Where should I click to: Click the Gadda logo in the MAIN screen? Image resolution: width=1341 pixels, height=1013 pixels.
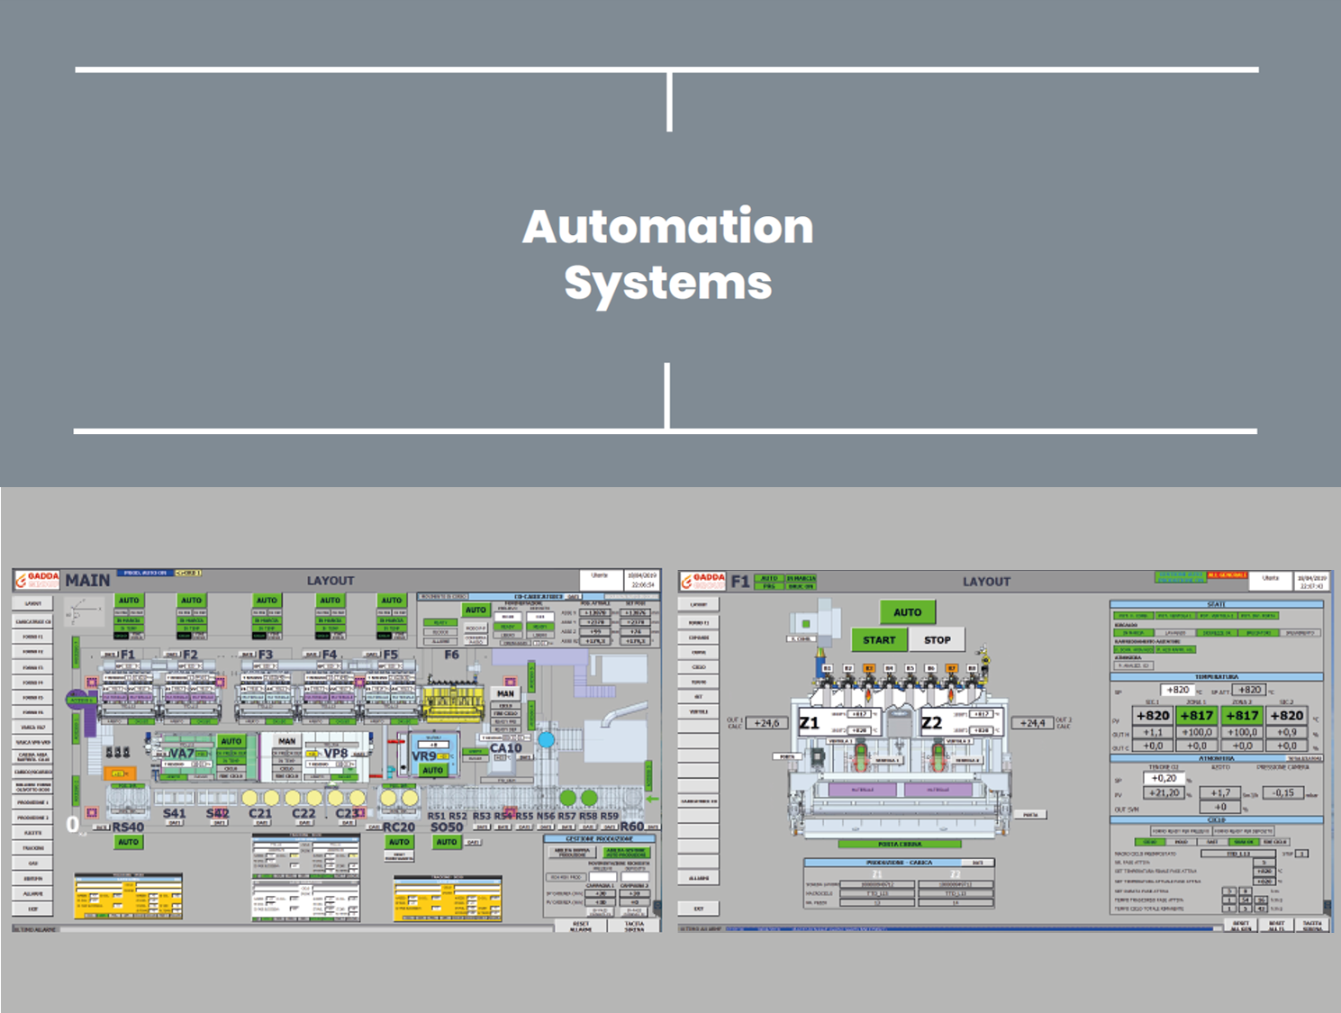tap(37, 580)
